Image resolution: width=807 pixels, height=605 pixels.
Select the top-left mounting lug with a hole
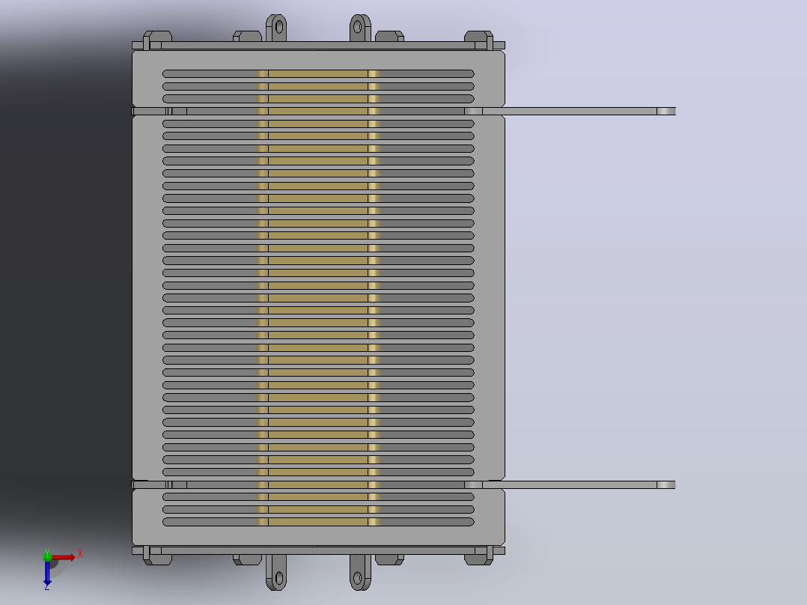pos(276,28)
